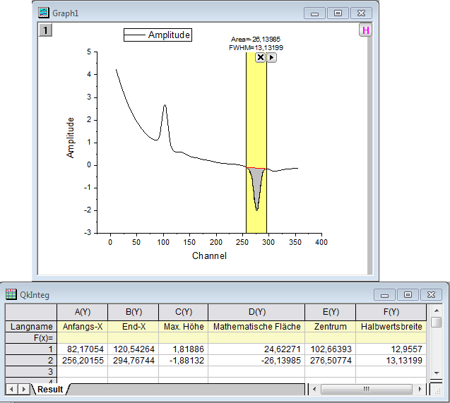Select column F(Y) header
The height and width of the screenshot is (403, 450).
tap(391, 312)
